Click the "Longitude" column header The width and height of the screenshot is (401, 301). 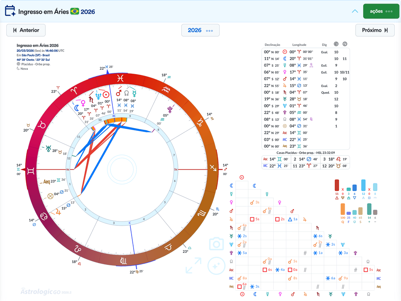click(x=299, y=45)
